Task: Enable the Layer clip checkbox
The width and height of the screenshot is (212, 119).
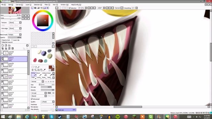Action: (x=12, y=40)
